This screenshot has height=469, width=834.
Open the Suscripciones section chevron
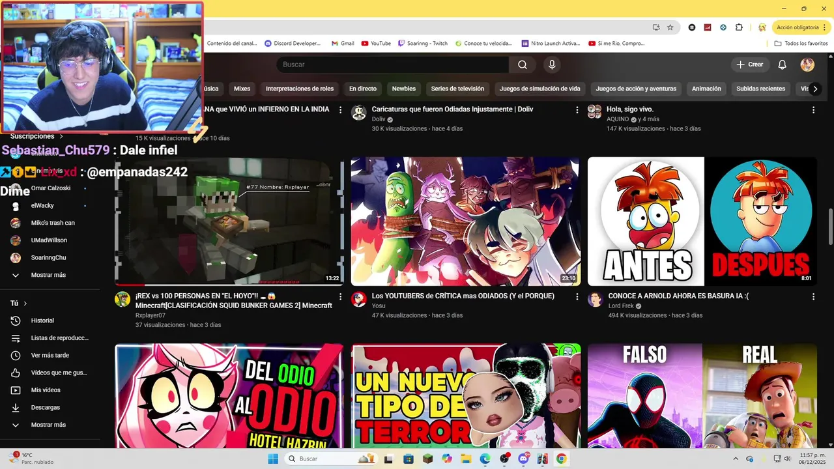61,136
